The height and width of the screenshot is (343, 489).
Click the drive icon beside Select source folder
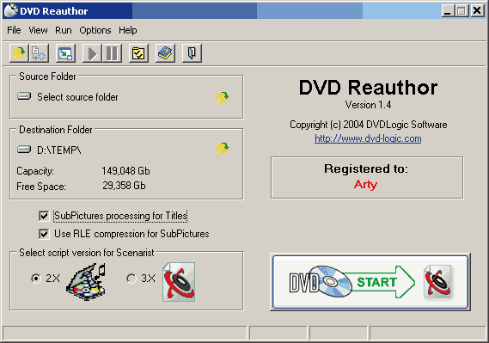click(24, 96)
